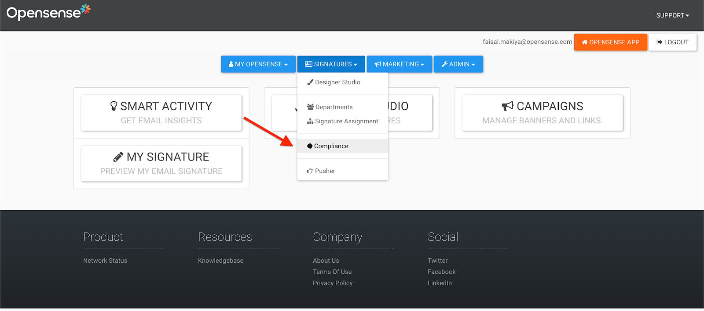Click the people icon beside Departments
The image size is (704, 311).
(x=310, y=107)
